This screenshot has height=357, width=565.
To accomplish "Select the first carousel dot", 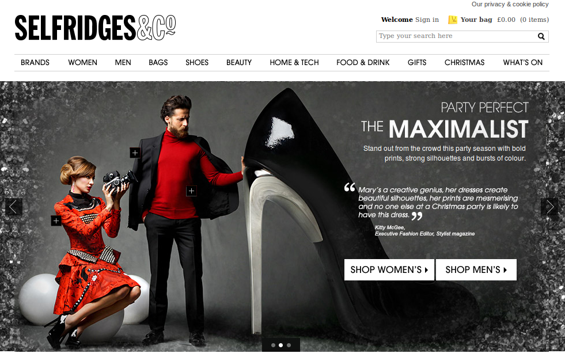I will coord(273,345).
